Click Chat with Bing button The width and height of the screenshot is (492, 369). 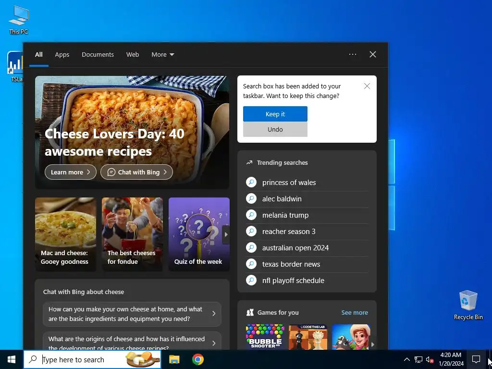pos(136,172)
